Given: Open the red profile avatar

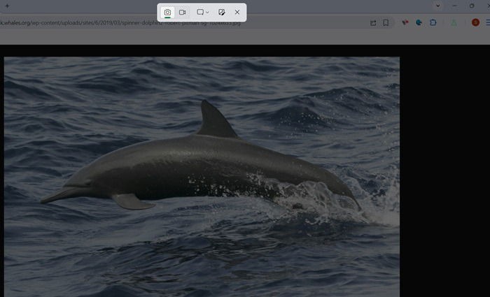Looking at the screenshot, I should coord(475,22).
